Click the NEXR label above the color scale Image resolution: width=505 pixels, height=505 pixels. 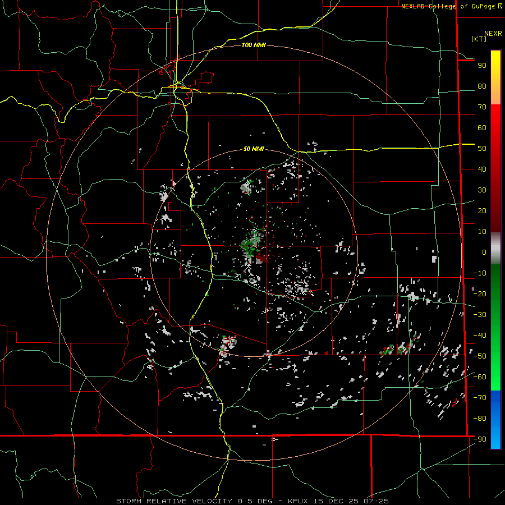pyautogui.click(x=493, y=34)
